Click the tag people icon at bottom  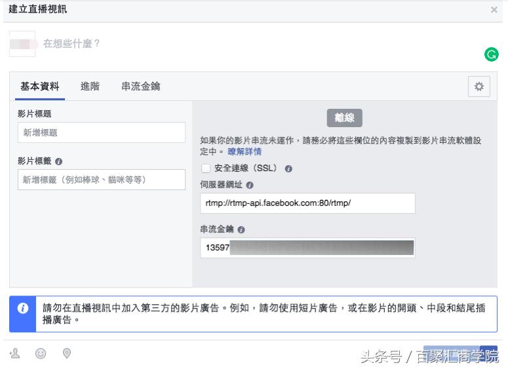[x=15, y=353]
